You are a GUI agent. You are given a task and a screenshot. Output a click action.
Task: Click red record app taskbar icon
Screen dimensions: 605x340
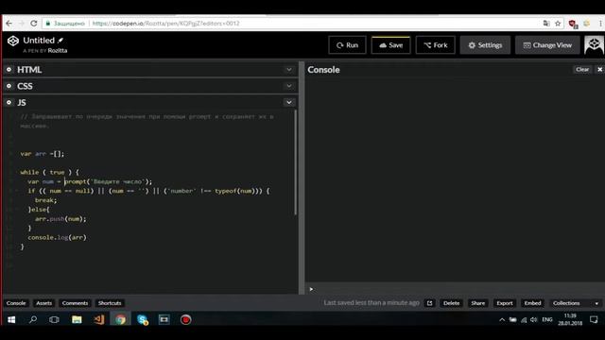pos(185,319)
